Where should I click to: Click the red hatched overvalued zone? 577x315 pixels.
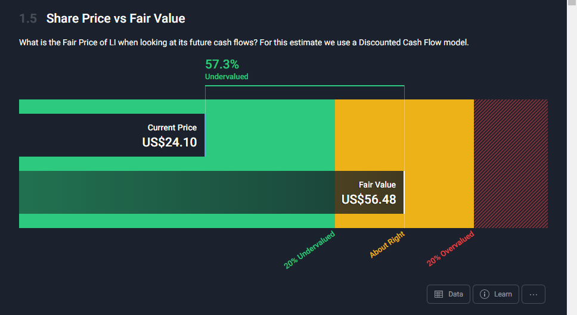coord(510,164)
